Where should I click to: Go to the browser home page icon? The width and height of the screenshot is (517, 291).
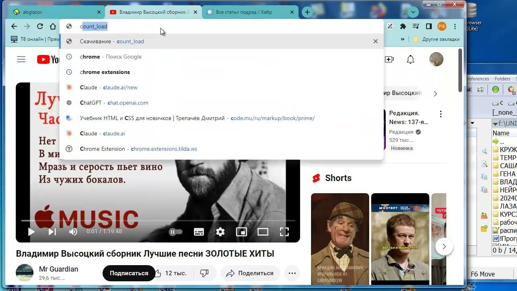point(53,26)
